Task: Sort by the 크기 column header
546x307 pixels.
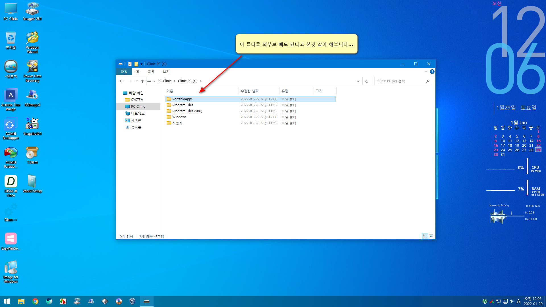Action: [x=325, y=91]
